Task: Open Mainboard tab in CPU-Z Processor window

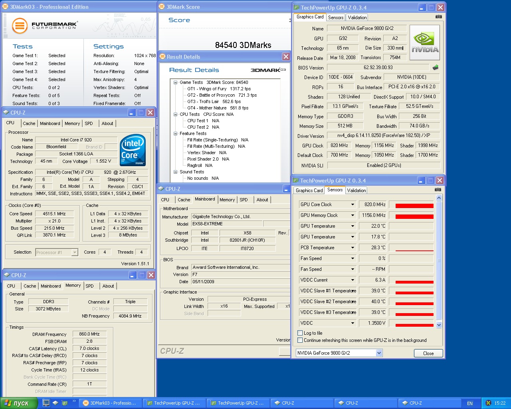Action: (x=50, y=123)
